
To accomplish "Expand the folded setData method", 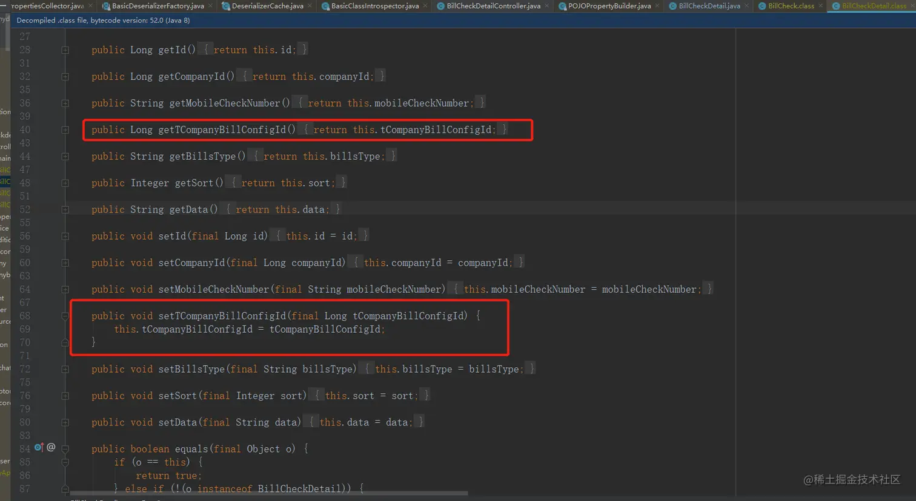I will coord(65,423).
